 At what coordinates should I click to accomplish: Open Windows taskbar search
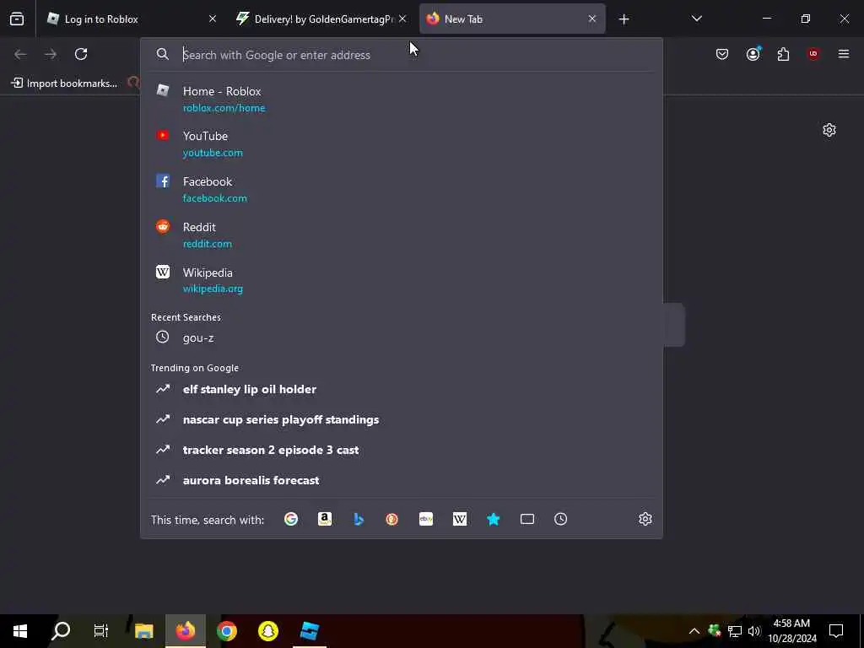click(x=61, y=631)
